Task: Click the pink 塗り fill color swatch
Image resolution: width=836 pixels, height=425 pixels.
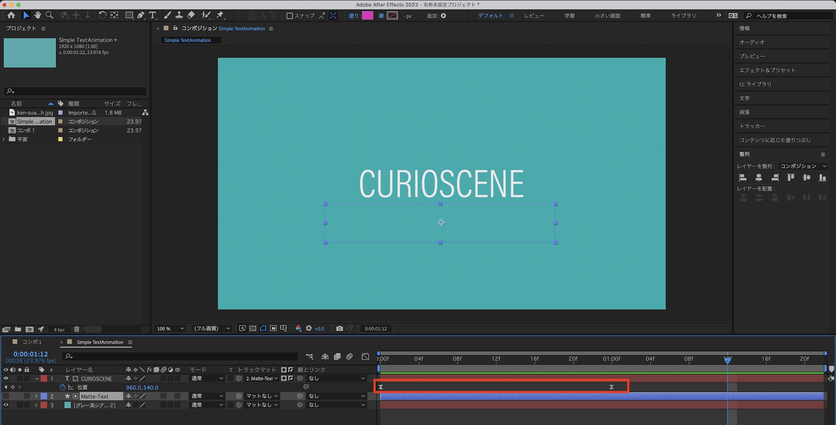Action: (367, 16)
